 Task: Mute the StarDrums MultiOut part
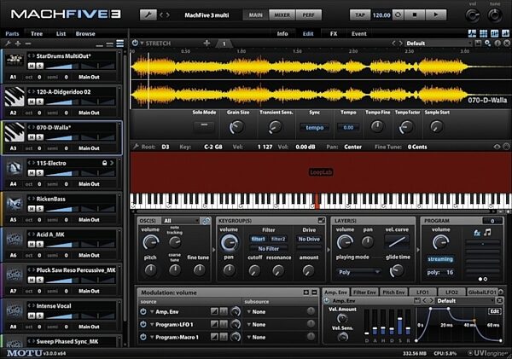[x=31, y=66]
